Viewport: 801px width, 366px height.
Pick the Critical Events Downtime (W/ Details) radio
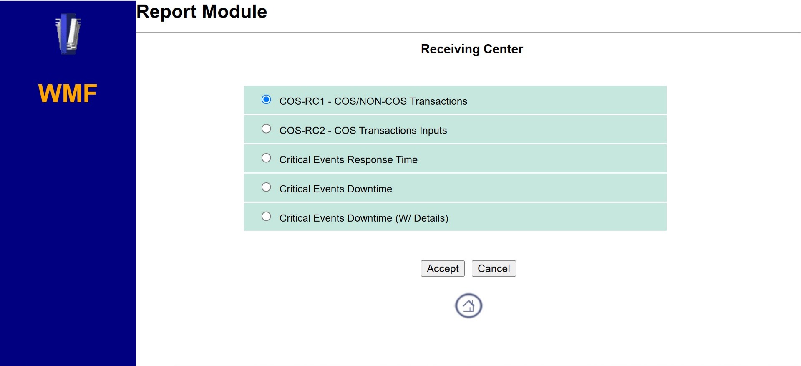coord(266,216)
